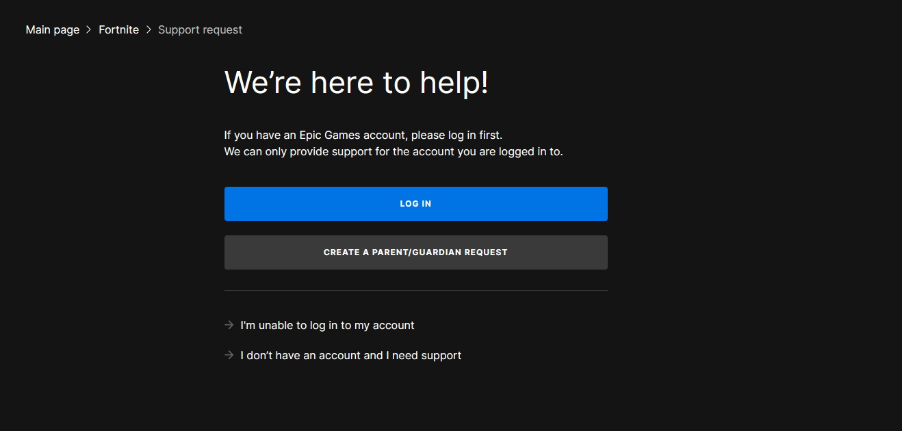Click the "We're here to help!" heading
902x431 pixels.
pyautogui.click(x=356, y=83)
